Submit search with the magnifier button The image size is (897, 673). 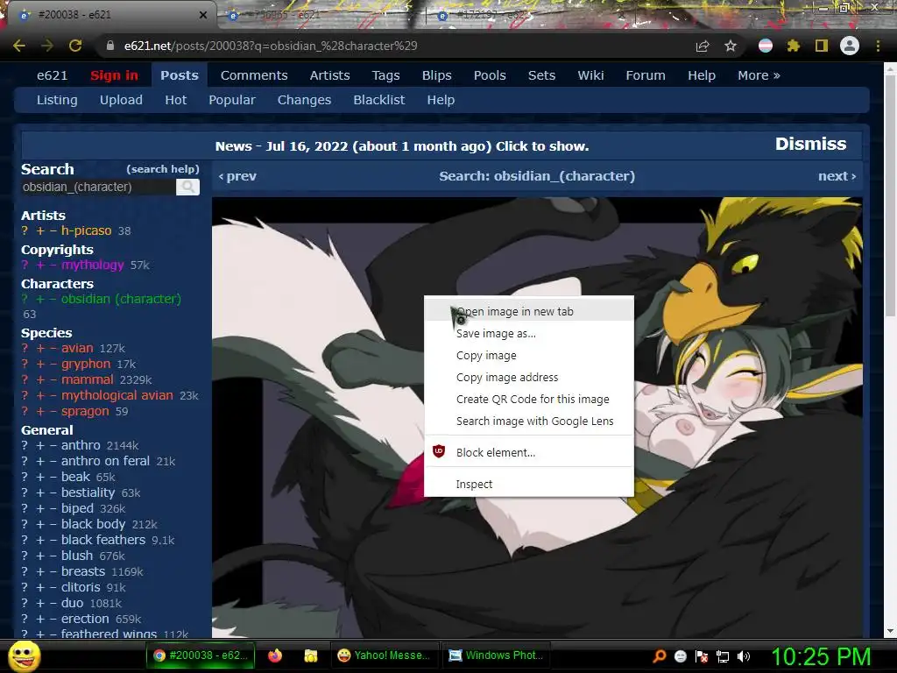pyautogui.click(x=187, y=188)
